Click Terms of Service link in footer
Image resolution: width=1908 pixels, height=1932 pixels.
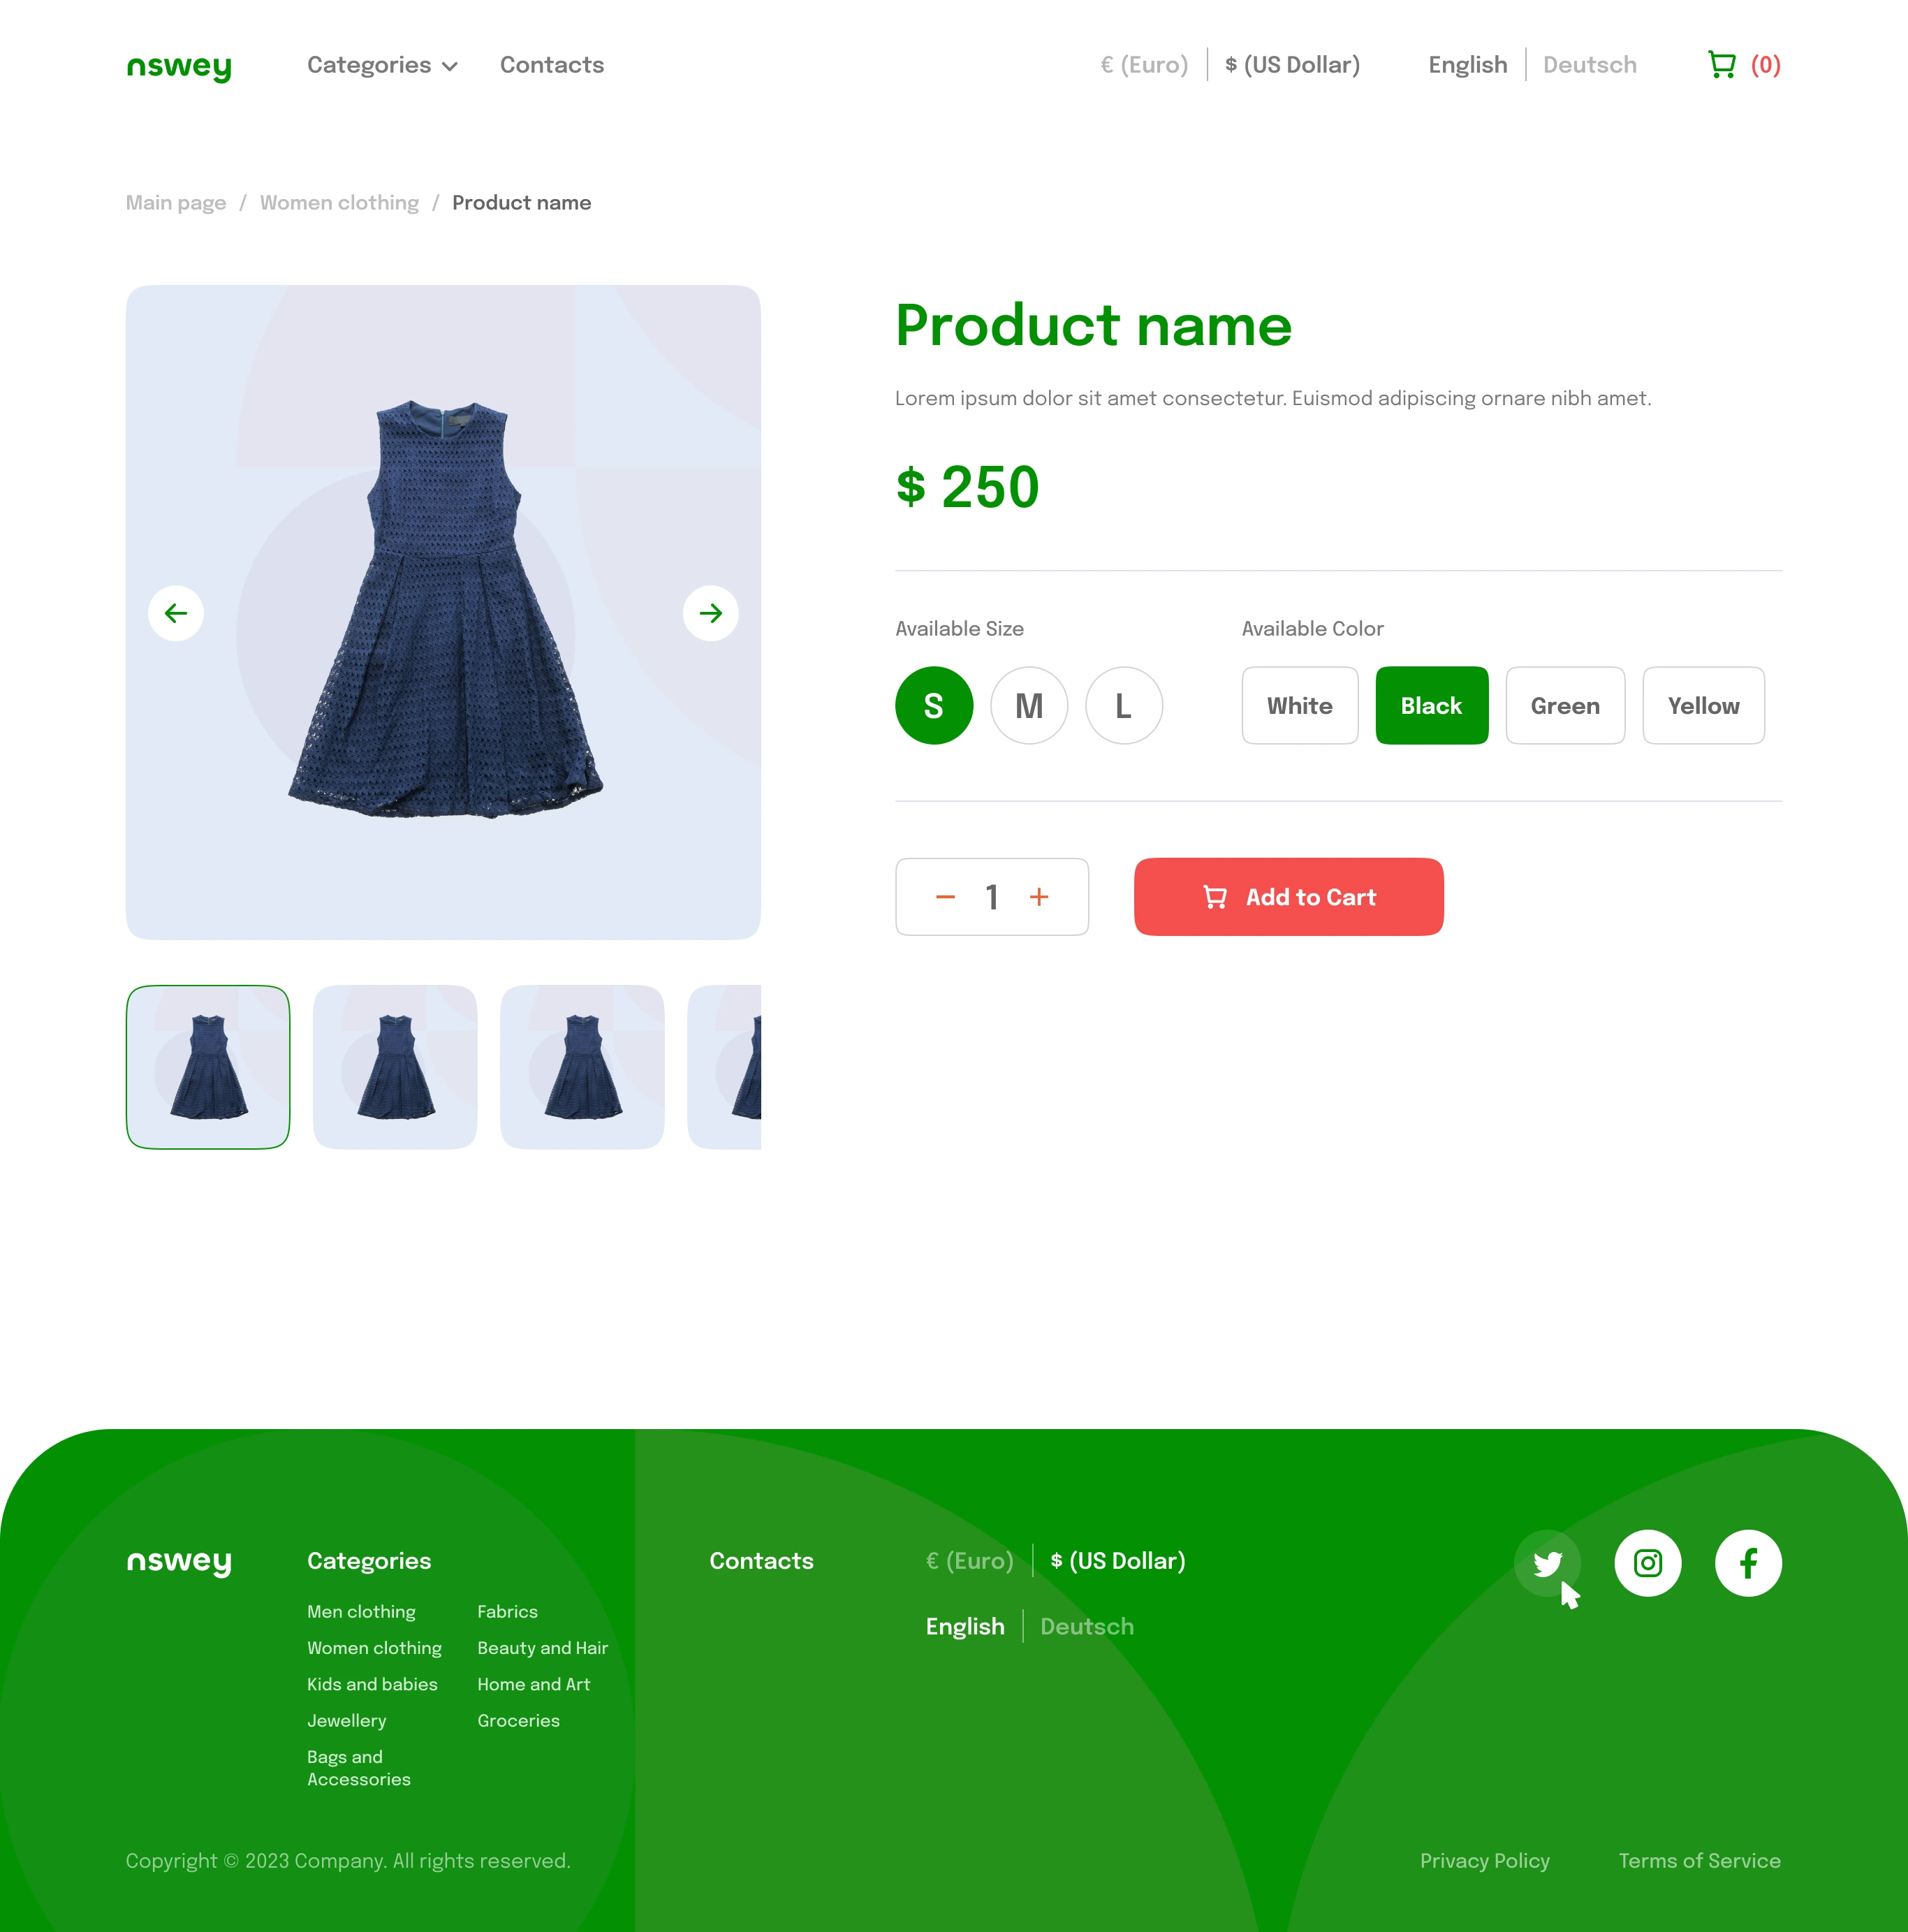pos(1698,1860)
